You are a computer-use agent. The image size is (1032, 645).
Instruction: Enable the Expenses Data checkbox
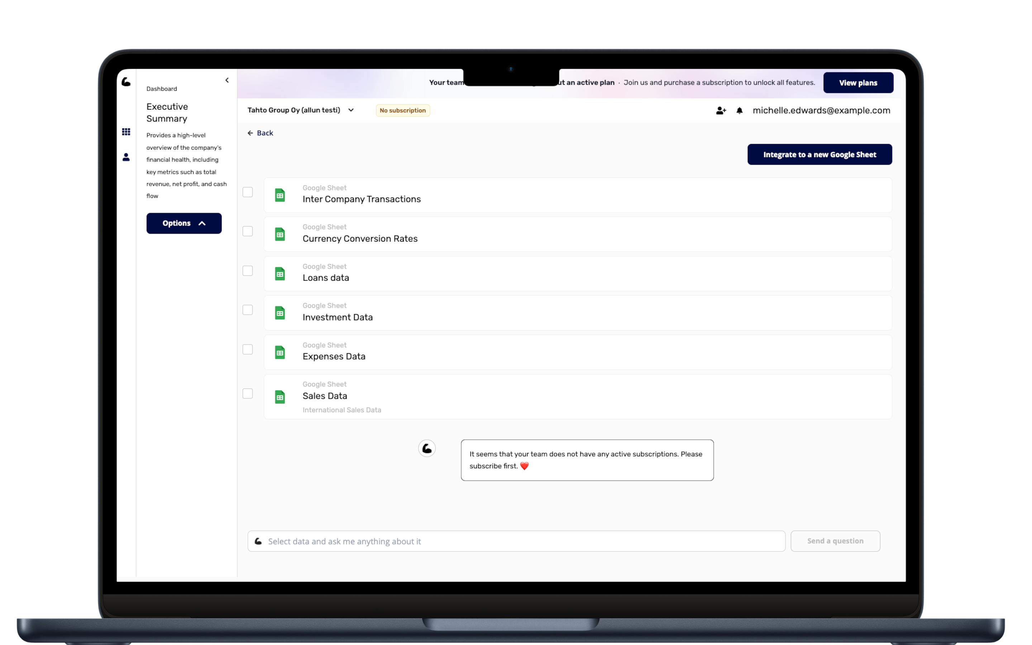tap(248, 349)
